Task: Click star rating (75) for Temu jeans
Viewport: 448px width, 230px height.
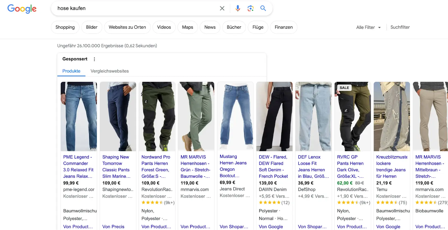Action: click(x=391, y=203)
